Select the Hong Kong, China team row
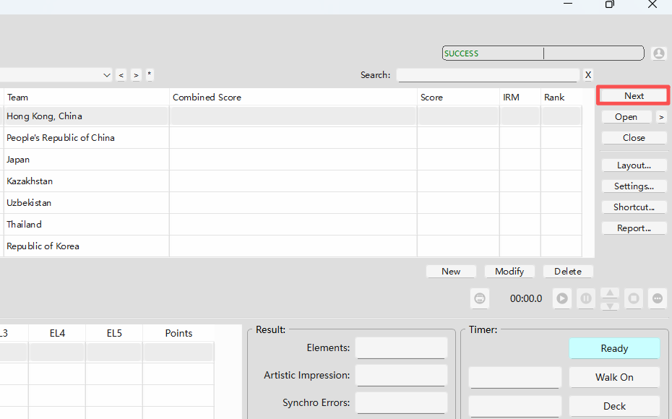This screenshot has width=672, height=419. tap(293, 116)
